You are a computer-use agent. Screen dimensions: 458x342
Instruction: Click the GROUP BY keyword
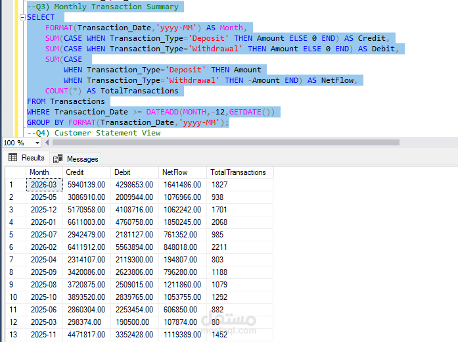click(x=45, y=122)
